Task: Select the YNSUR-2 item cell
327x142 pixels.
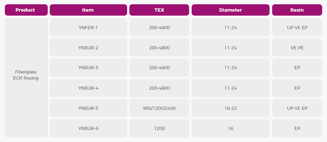Action: coord(88,48)
